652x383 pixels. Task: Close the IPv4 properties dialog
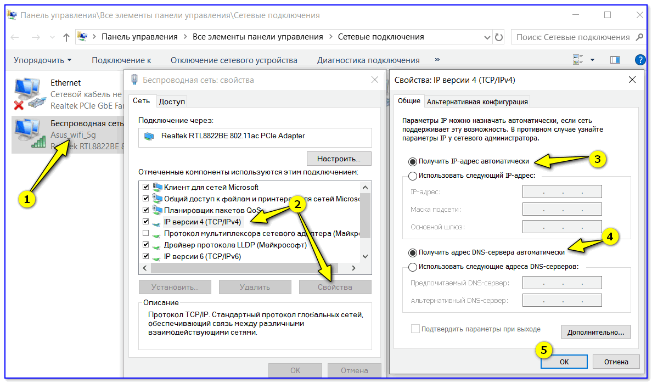[x=632, y=80]
